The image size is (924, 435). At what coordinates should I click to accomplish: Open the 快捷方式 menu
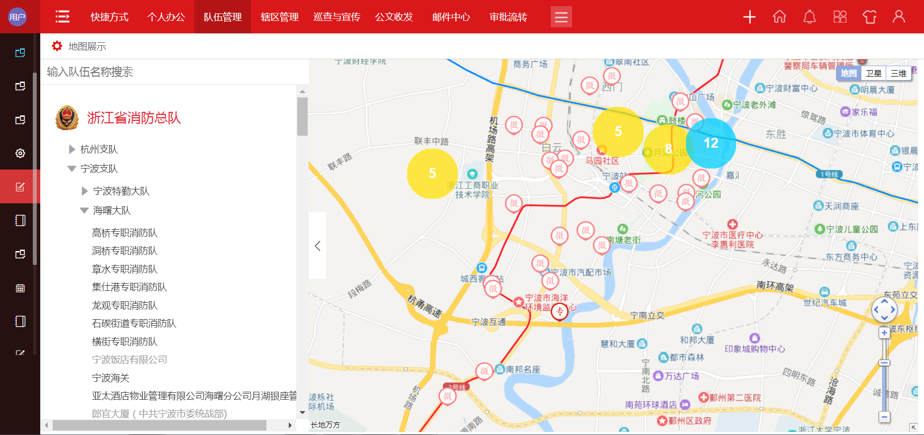tap(109, 17)
